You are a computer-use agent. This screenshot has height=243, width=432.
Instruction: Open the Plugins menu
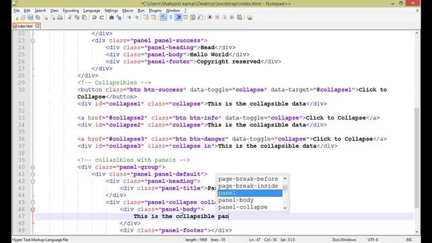[x=155, y=11]
